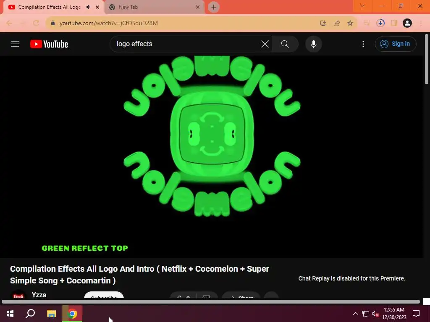The width and height of the screenshot is (430, 322).
Task: Open the Yzza channel name
Action: (x=39, y=295)
